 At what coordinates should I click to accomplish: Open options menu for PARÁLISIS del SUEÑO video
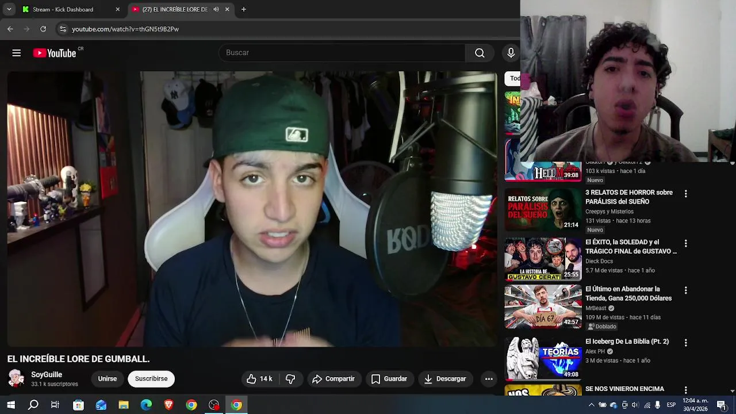[x=685, y=194]
